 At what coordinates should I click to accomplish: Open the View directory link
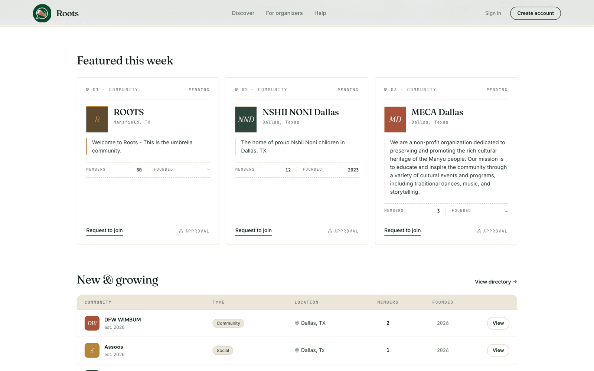pyautogui.click(x=496, y=282)
